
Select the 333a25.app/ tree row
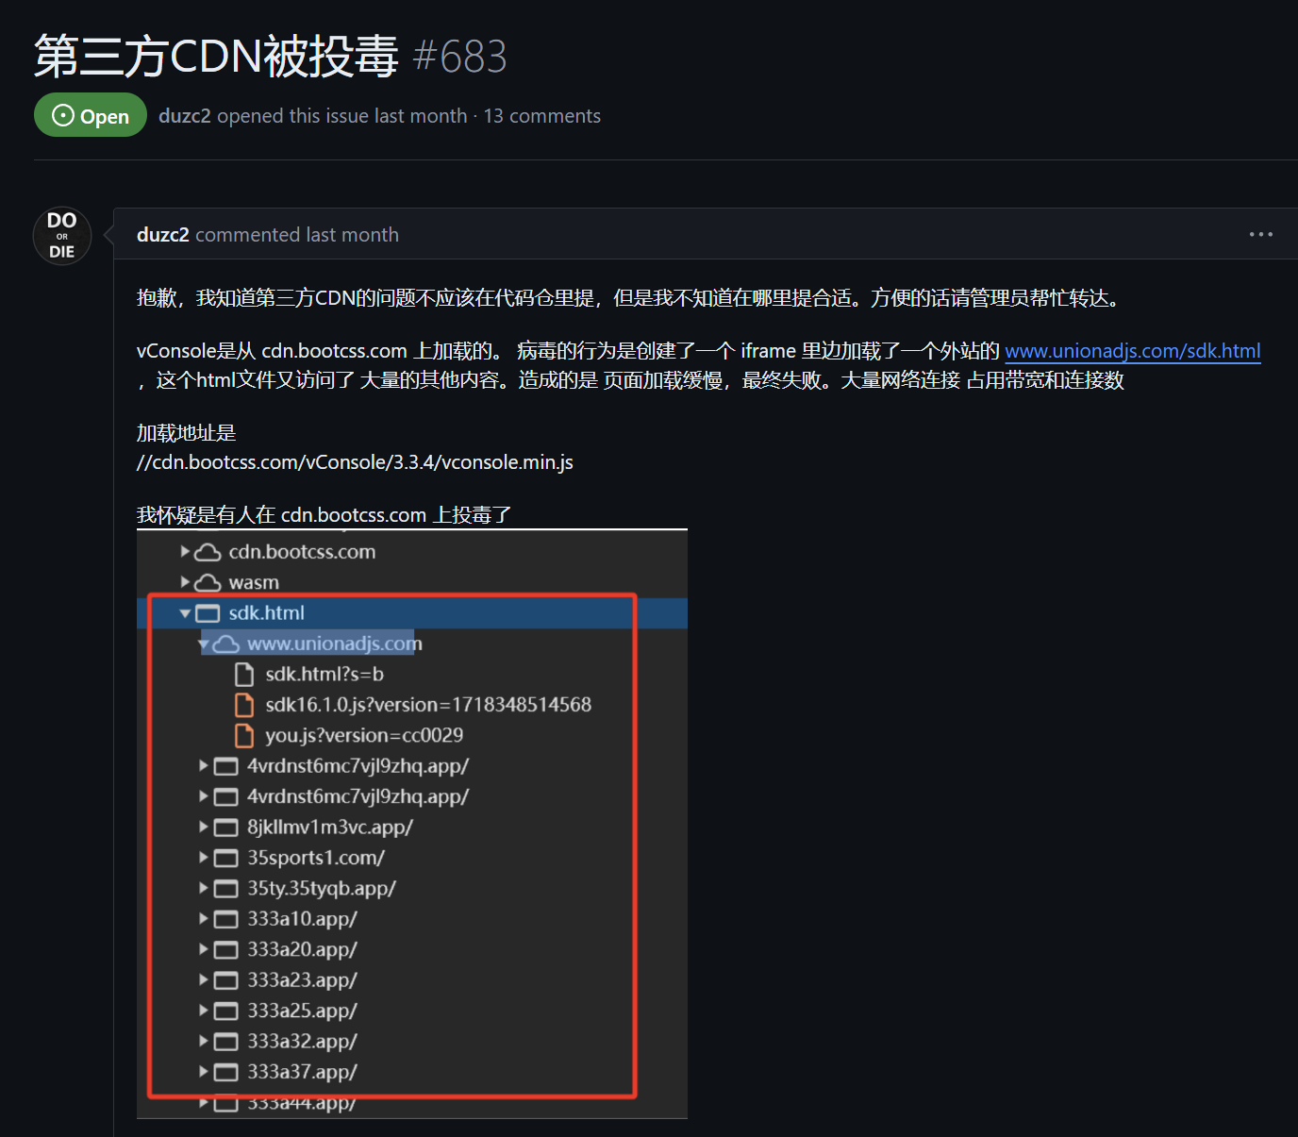pos(302,1011)
